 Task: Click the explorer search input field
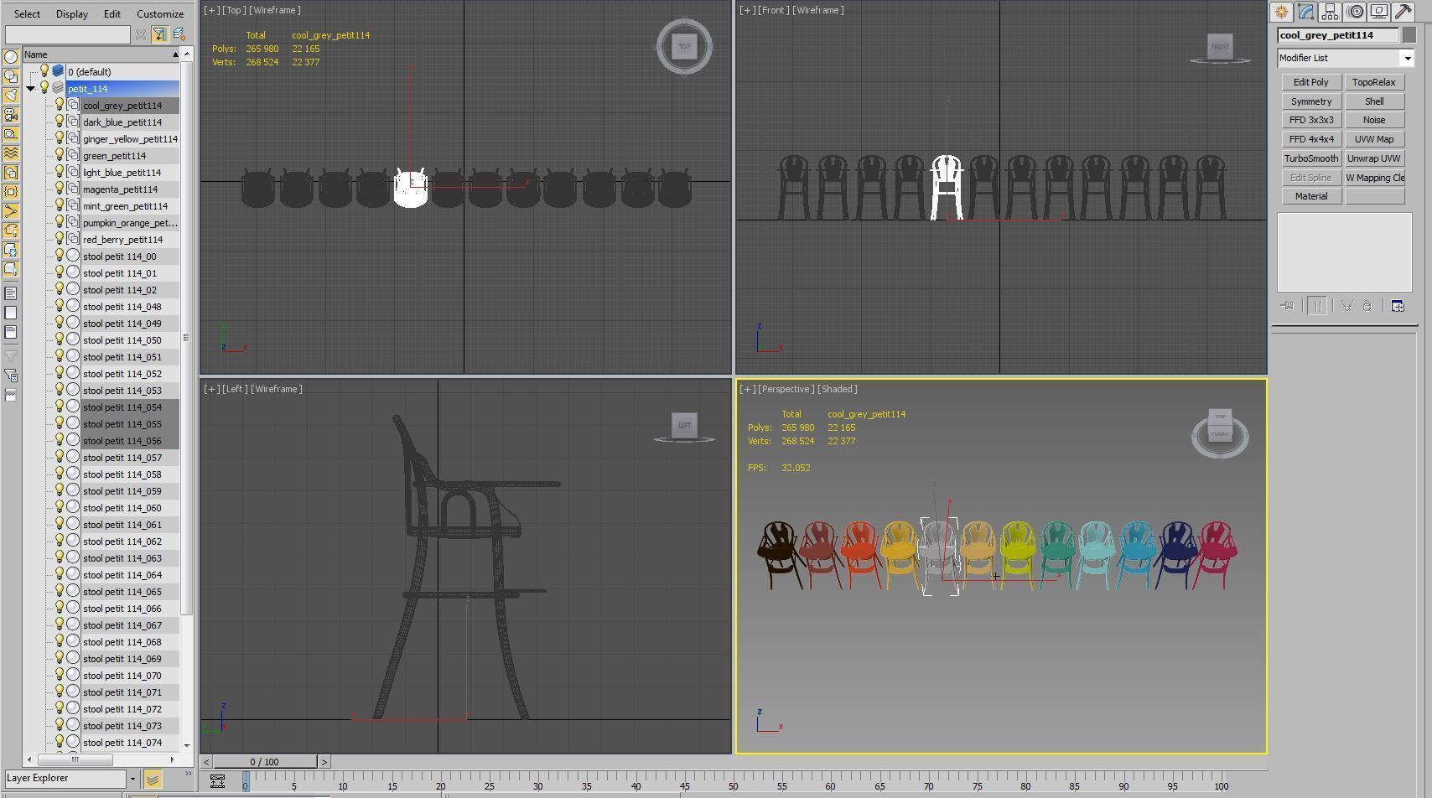click(x=67, y=34)
